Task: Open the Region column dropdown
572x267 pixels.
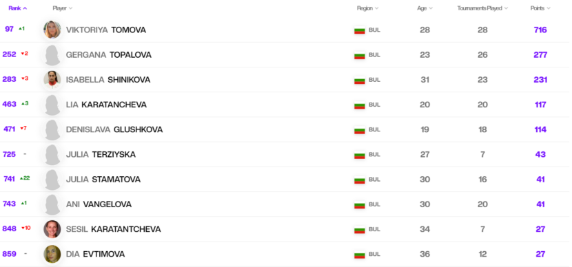Action: pyautogui.click(x=367, y=8)
